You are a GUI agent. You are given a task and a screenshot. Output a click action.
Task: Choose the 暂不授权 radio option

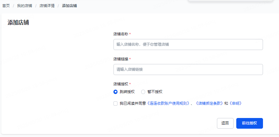tap(144, 92)
